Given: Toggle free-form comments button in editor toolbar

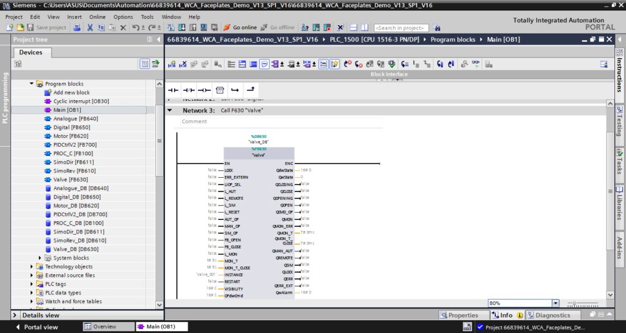Looking at the screenshot, I should click(x=264, y=64).
